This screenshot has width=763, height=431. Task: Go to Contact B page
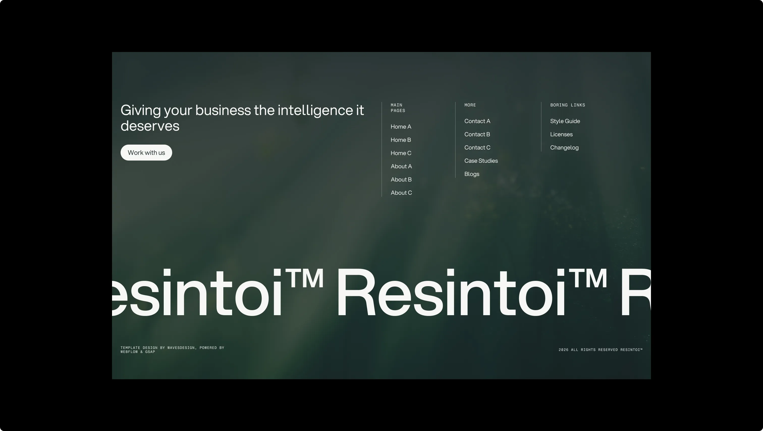coord(477,134)
